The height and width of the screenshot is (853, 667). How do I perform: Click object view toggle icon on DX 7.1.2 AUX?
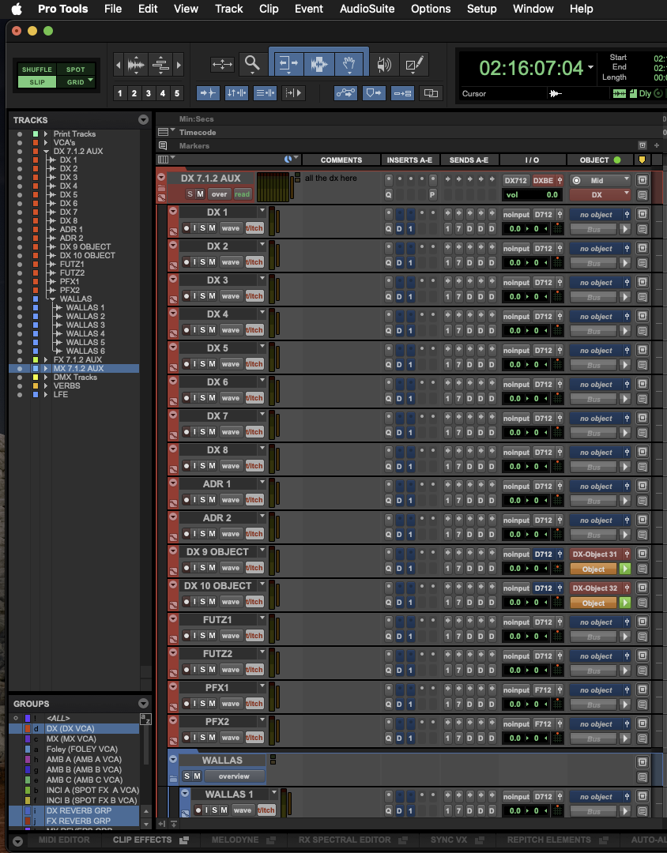643,180
